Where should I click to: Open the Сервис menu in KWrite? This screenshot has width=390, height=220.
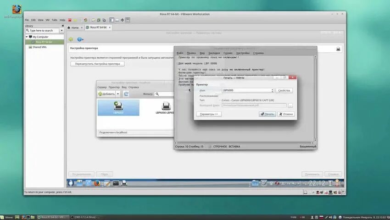click(228, 53)
